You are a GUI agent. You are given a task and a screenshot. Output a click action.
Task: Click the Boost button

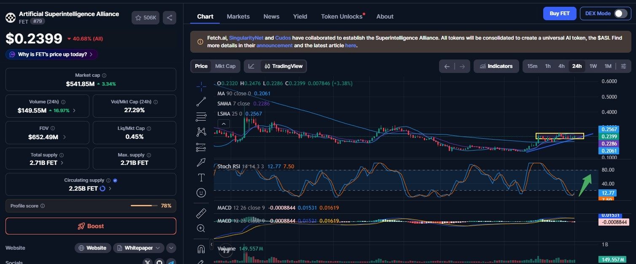pyautogui.click(x=91, y=226)
